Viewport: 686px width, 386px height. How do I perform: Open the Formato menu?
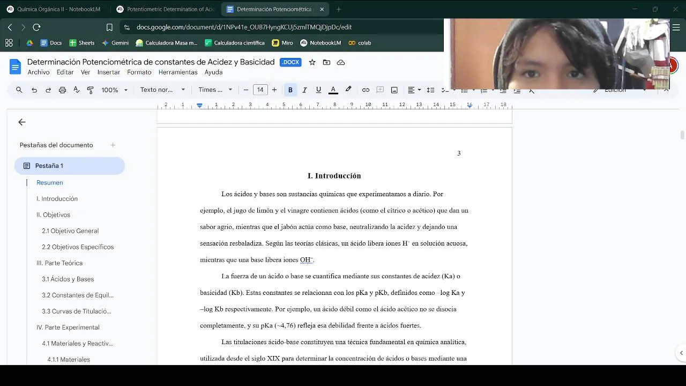[x=139, y=72]
